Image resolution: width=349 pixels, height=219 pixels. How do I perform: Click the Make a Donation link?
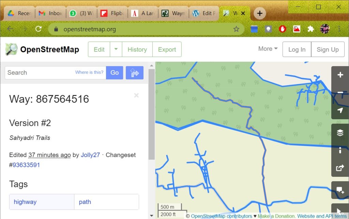pos(276,216)
